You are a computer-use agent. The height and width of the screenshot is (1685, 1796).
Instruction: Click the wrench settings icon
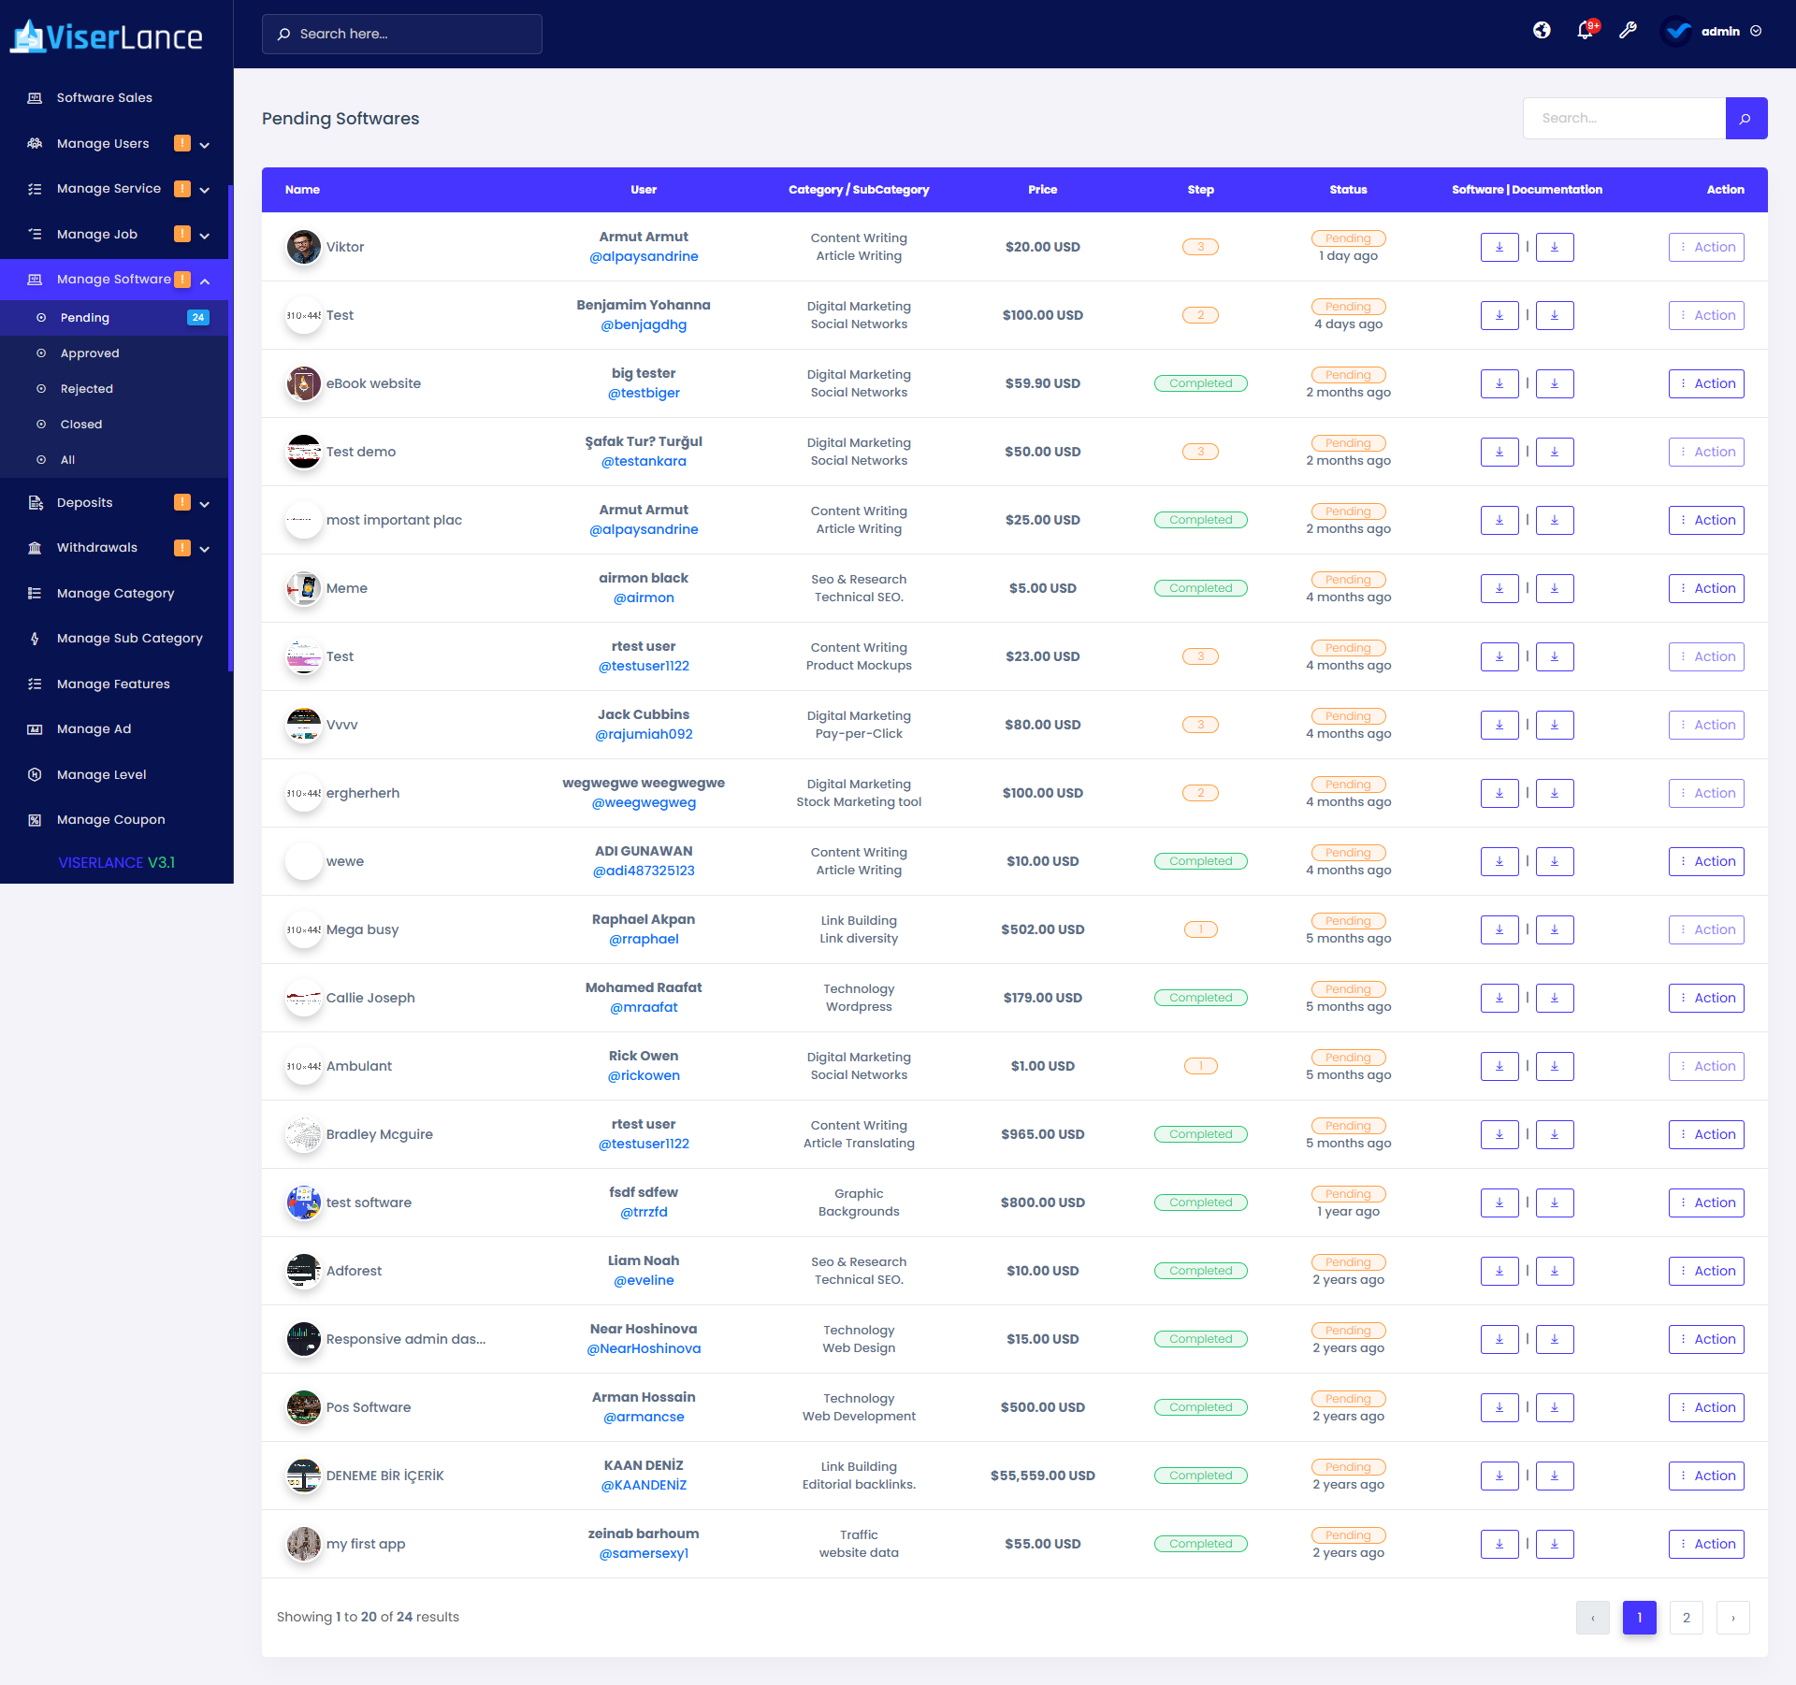[1628, 31]
